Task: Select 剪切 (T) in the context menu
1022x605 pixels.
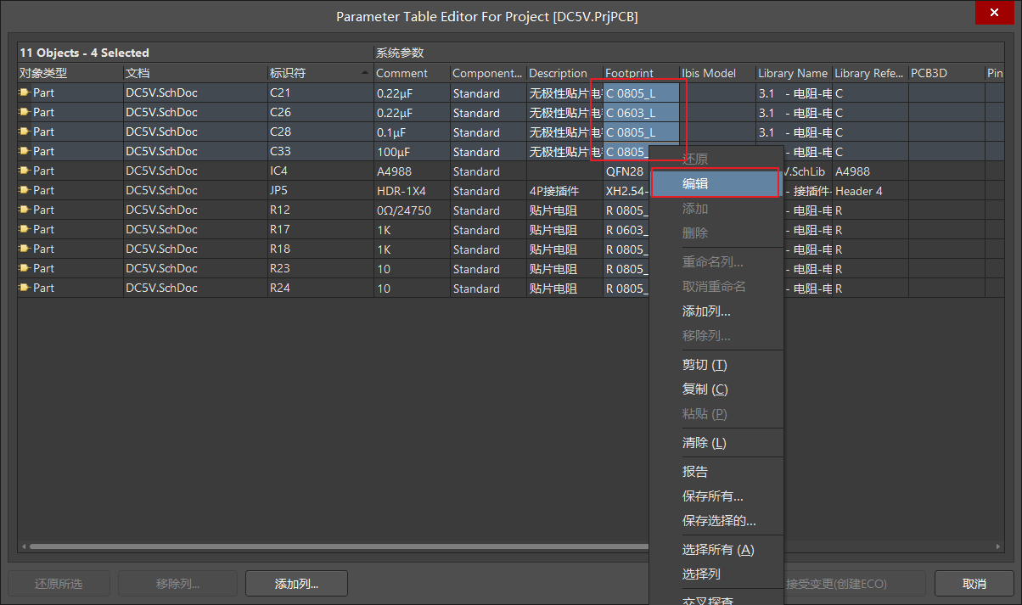Action: (x=715, y=365)
